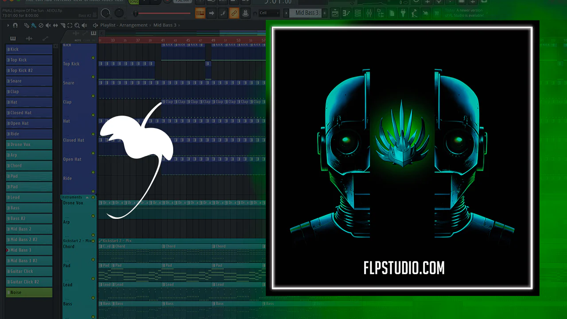This screenshot has height=319, width=567.
Task: Select the Bass #2 pattern
Action: pos(29,218)
